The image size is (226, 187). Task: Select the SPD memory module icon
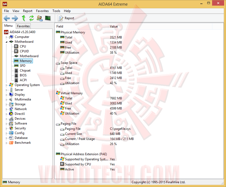16,66
